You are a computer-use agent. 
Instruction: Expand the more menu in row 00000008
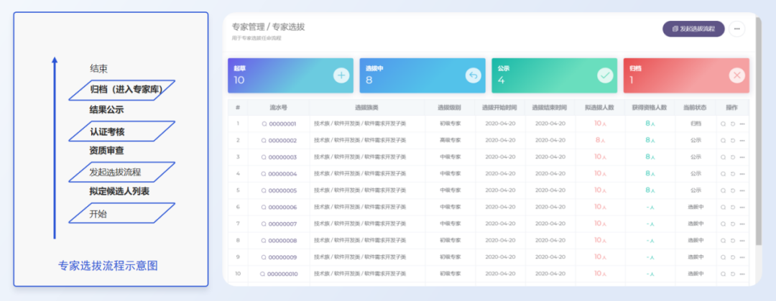pos(742,241)
